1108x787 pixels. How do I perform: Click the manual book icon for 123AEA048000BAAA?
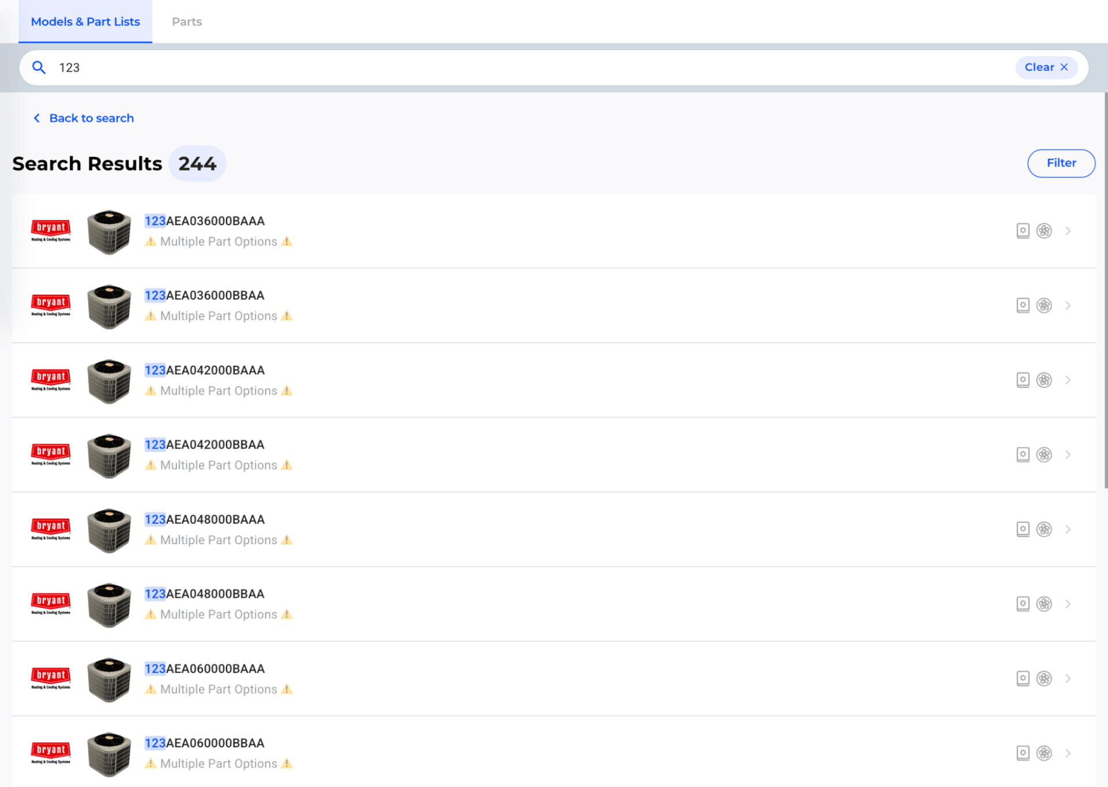click(1023, 529)
